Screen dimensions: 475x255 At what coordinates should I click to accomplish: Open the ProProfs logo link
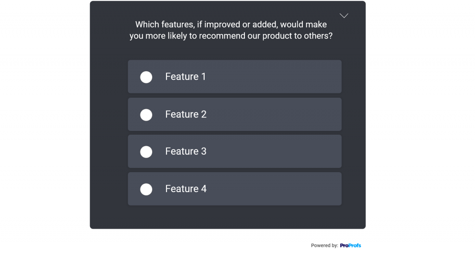coord(350,245)
